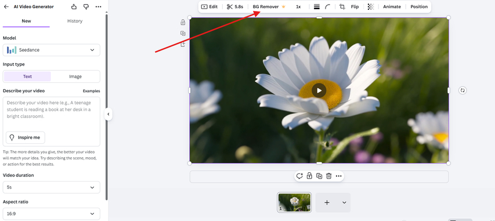The image size is (495, 221).
Task: Click the AI Video Generator panel title
Action: coord(34,6)
